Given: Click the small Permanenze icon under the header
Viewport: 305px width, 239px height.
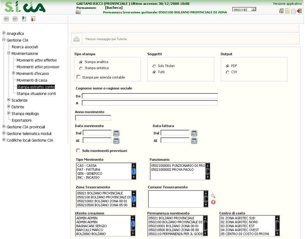Looking at the screenshot, I should [x=78, y=12].
